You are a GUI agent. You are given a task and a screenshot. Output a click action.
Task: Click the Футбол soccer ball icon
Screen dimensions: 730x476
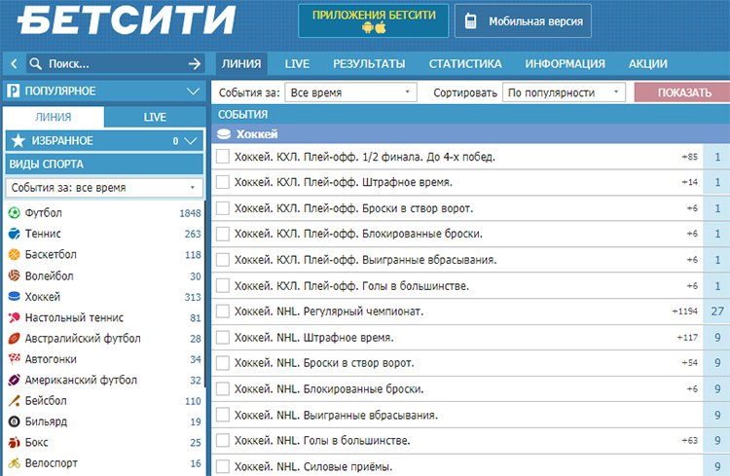(14, 213)
